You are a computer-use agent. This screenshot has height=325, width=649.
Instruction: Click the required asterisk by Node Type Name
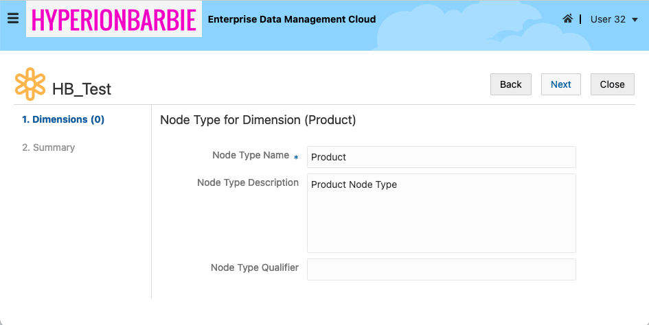tap(296, 158)
